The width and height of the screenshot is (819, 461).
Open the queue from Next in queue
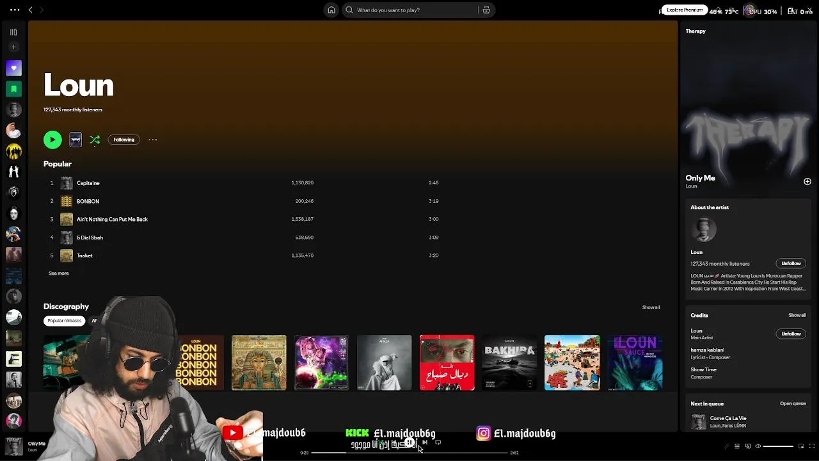pos(793,404)
